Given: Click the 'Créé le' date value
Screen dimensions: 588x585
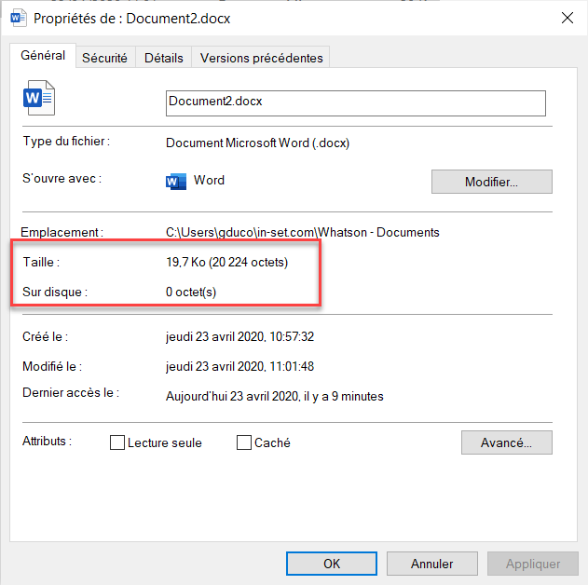Looking at the screenshot, I should point(253,336).
